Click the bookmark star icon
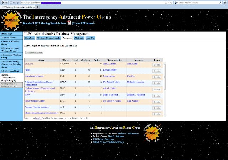 [166, 2]
